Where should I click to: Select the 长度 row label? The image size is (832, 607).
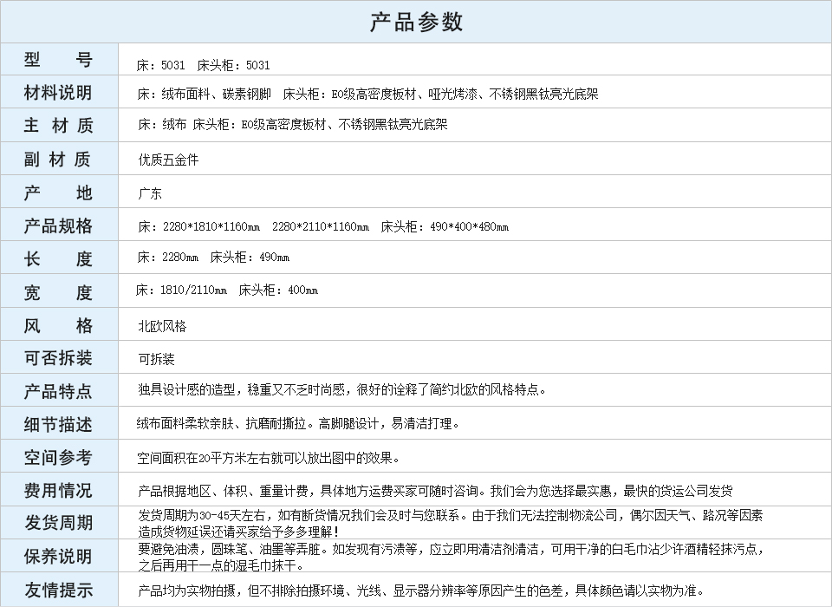point(58,258)
